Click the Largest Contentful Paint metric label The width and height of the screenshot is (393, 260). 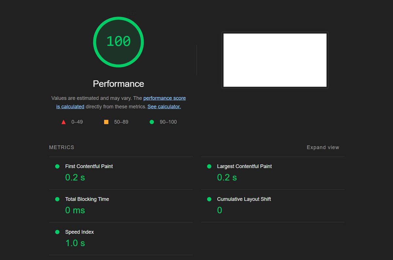[x=244, y=166]
